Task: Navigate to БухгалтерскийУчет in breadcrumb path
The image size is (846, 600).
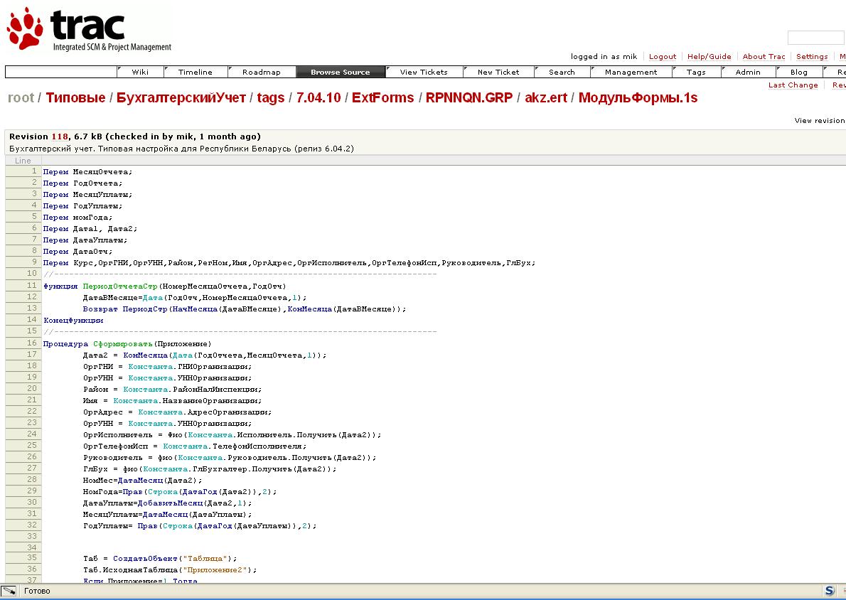Action: click(181, 98)
